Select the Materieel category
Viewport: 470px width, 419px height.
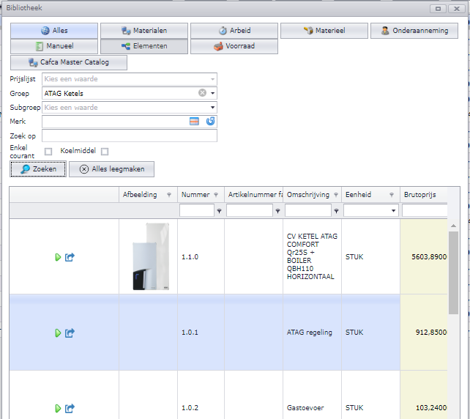pos(324,31)
